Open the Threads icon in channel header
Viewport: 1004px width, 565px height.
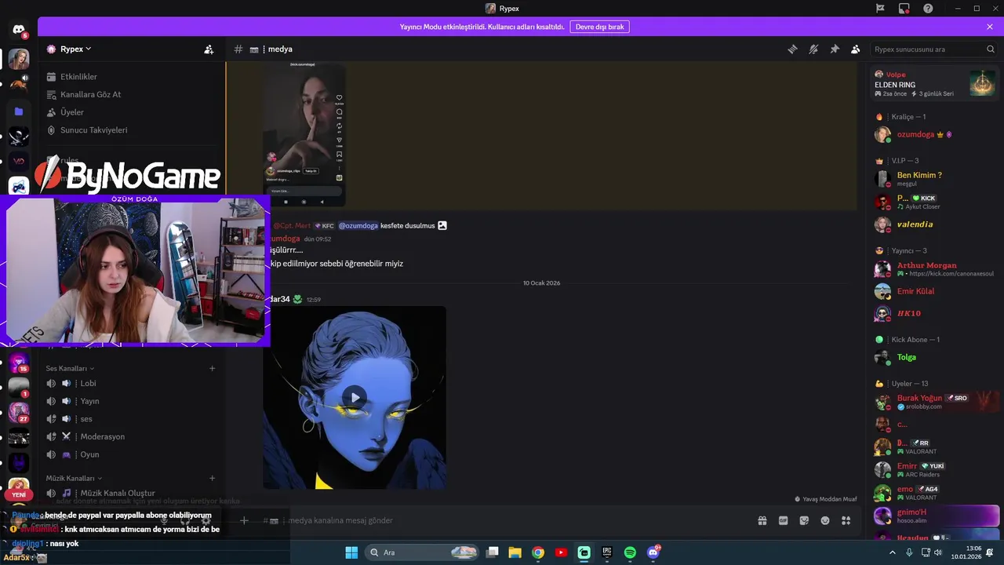(x=792, y=49)
